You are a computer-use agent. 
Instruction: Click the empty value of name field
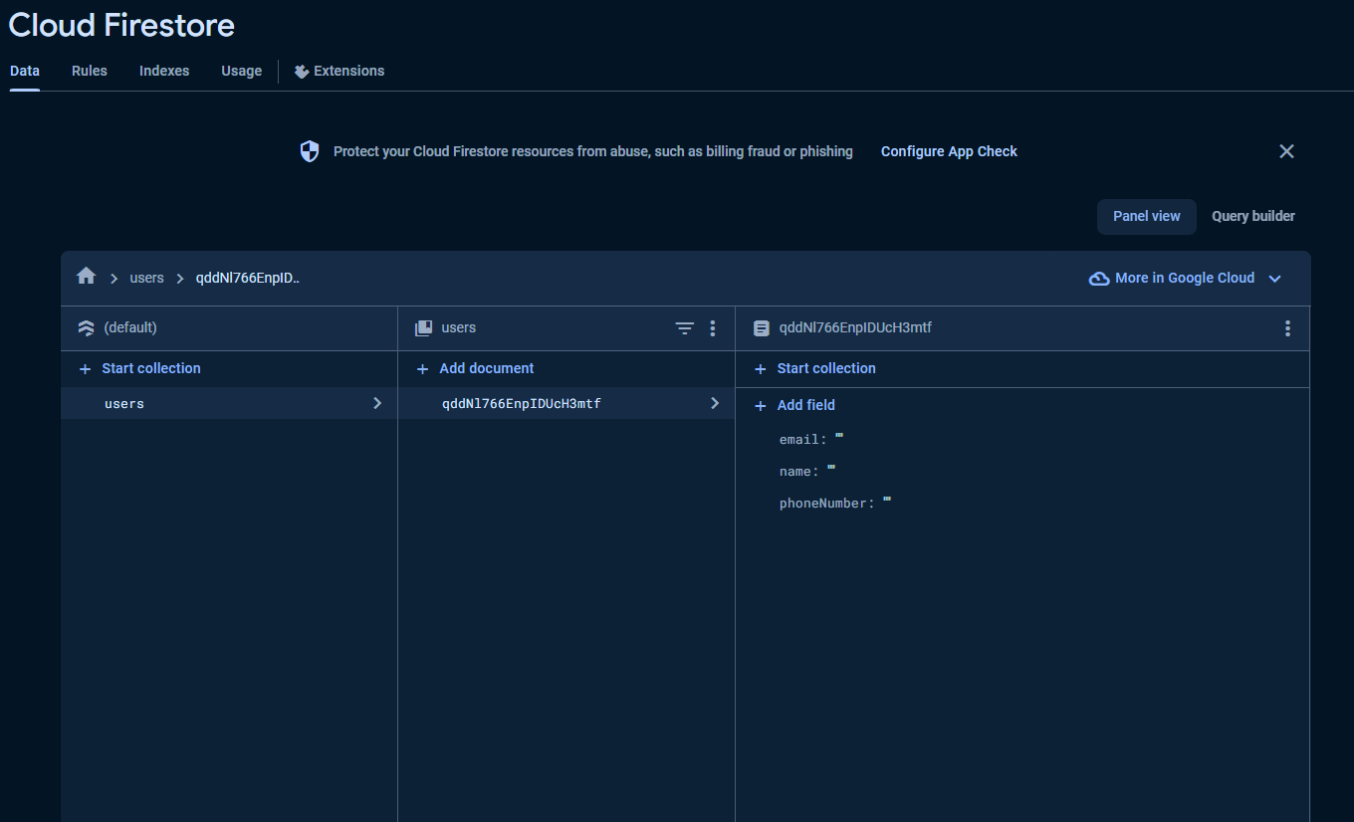coord(831,468)
